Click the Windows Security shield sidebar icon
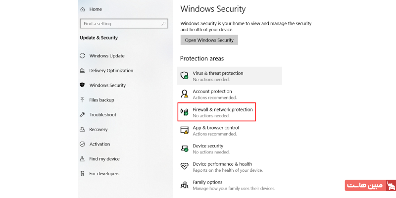The height and width of the screenshot is (198, 396). (x=82, y=85)
